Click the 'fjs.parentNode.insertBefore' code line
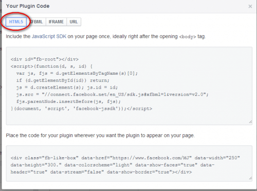Image resolution: width=257 pixels, height=191 pixels. click(68, 101)
